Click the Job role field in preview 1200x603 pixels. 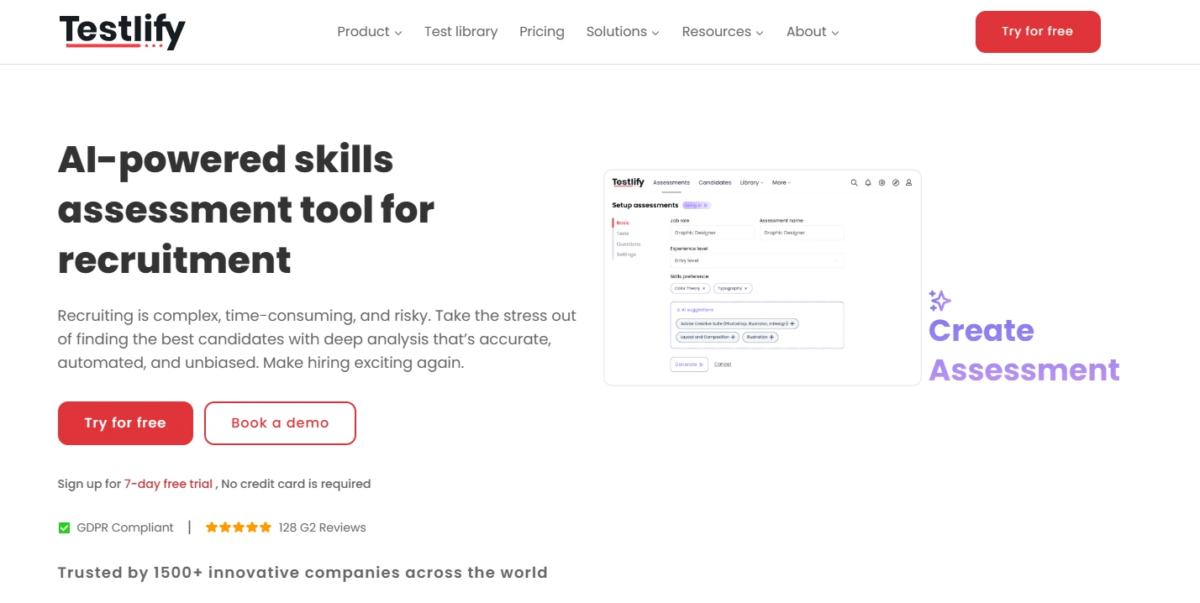(713, 233)
